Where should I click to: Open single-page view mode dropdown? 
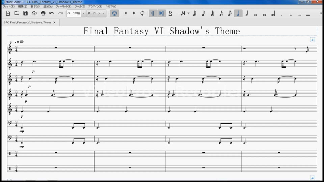tap(96, 13)
